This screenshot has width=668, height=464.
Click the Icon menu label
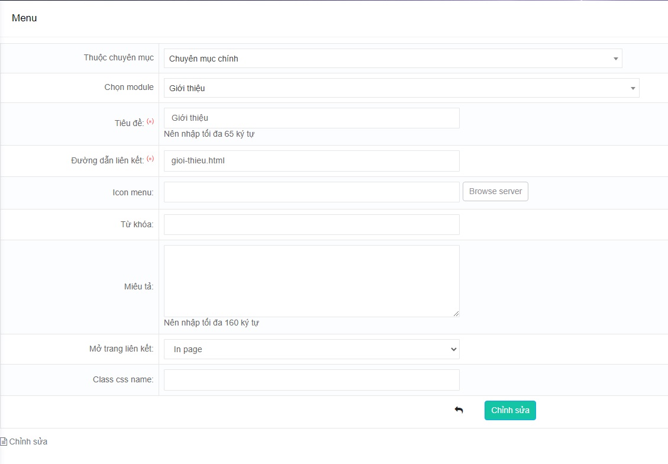tap(133, 192)
